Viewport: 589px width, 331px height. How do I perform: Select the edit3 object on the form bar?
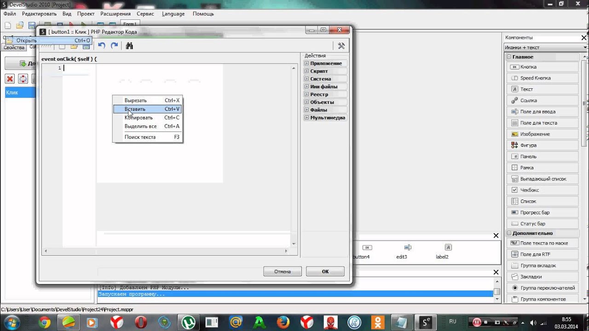(x=402, y=252)
